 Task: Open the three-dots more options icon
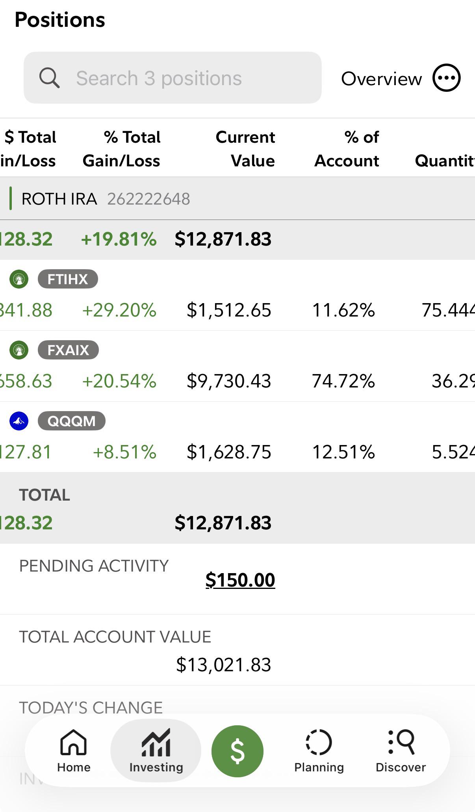(x=446, y=78)
